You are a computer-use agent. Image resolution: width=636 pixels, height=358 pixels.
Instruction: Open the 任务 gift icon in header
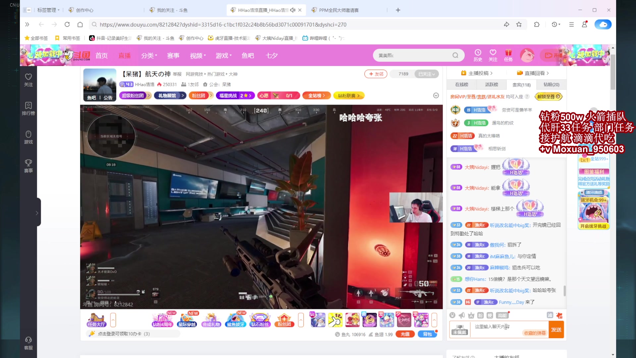click(508, 55)
